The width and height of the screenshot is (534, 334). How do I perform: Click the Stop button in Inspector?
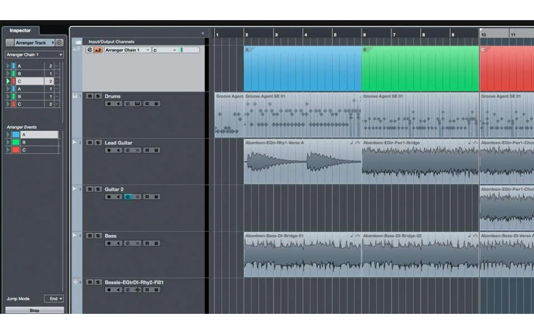[x=35, y=310]
